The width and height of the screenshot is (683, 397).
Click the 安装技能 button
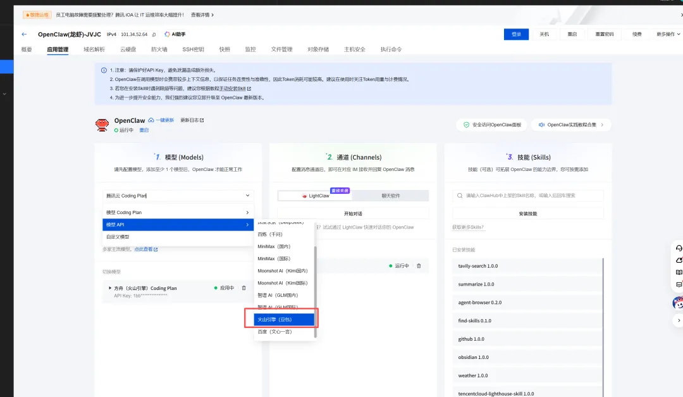click(528, 214)
